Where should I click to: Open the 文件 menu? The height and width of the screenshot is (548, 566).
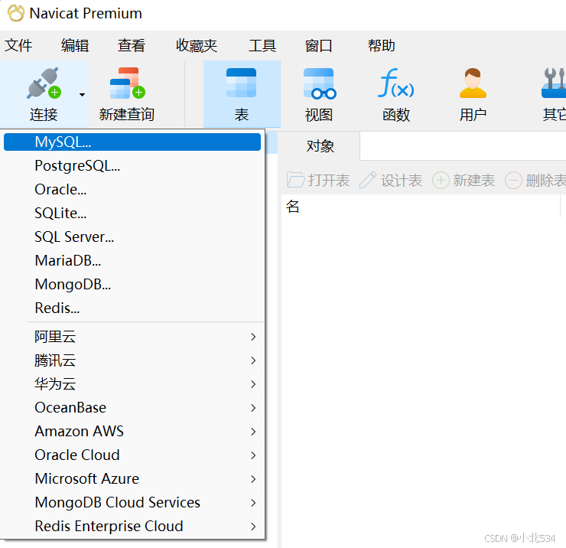(x=18, y=45)
